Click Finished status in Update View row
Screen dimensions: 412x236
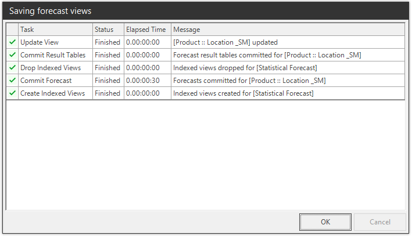coord(107,42)
